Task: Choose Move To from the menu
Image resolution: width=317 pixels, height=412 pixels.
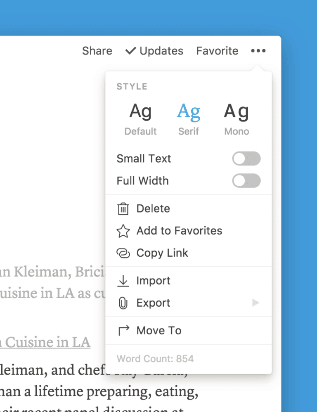Action: coord(158,330)
